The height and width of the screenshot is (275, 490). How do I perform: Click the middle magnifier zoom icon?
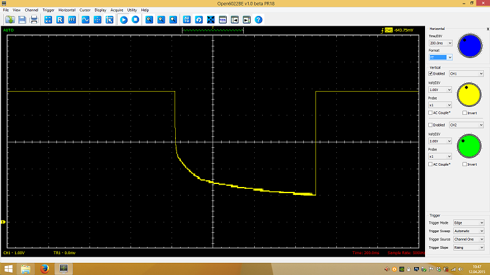click(x=161, y=20)
